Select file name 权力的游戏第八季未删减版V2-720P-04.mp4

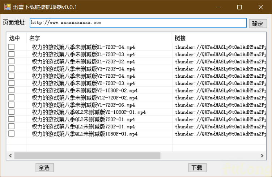click(x=83, y=76)
